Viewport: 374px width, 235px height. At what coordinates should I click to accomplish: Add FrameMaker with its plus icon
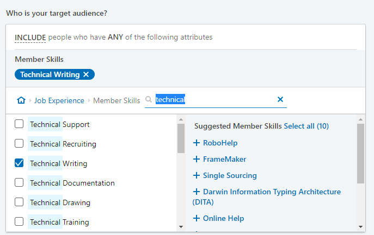197,160
